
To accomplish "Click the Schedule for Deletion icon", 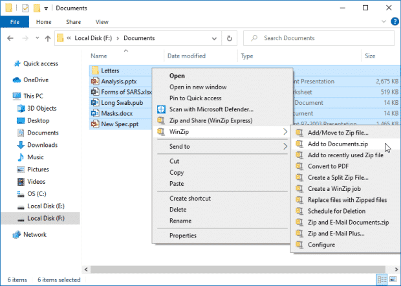I will coord(298,211).
